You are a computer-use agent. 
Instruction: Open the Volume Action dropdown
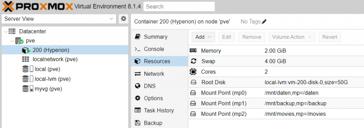click(x=292, y=37)
